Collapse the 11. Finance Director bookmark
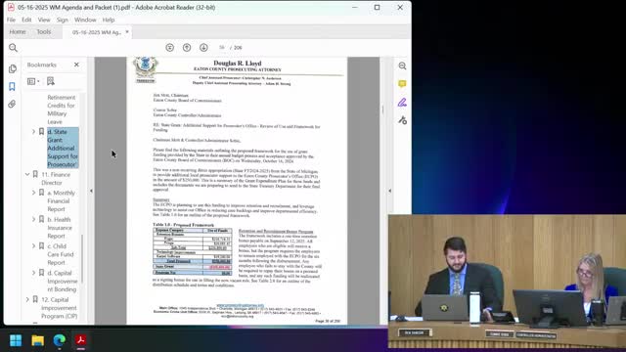626x352 pixels. tap(27, 174)
